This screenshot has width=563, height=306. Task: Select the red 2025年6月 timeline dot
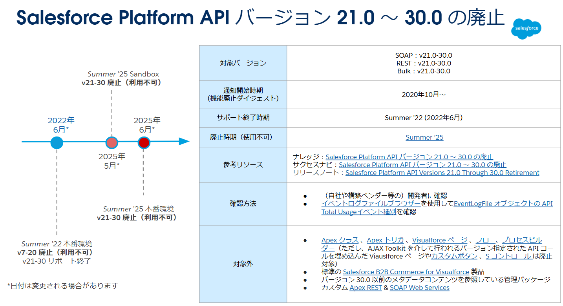(x=144, y=142)
